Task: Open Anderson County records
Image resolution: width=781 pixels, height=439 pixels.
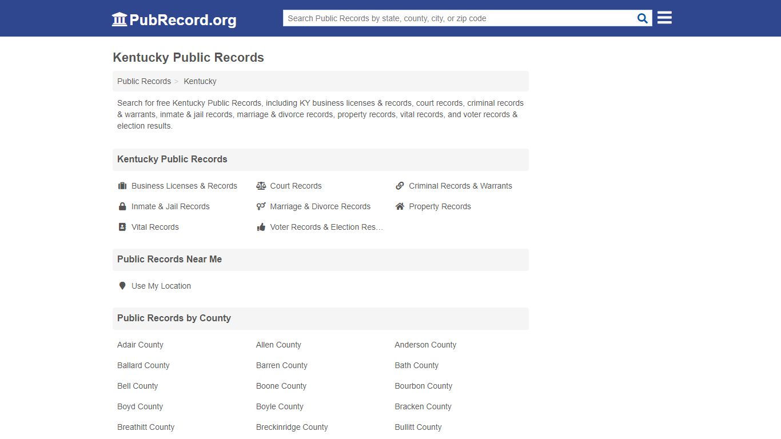Action: [425, 345]
